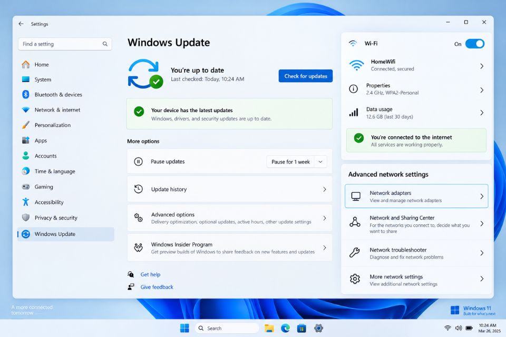Launch Microsoft Edge from taskbar
This screenshot has width=506, height=337.
tap(285, 328)
